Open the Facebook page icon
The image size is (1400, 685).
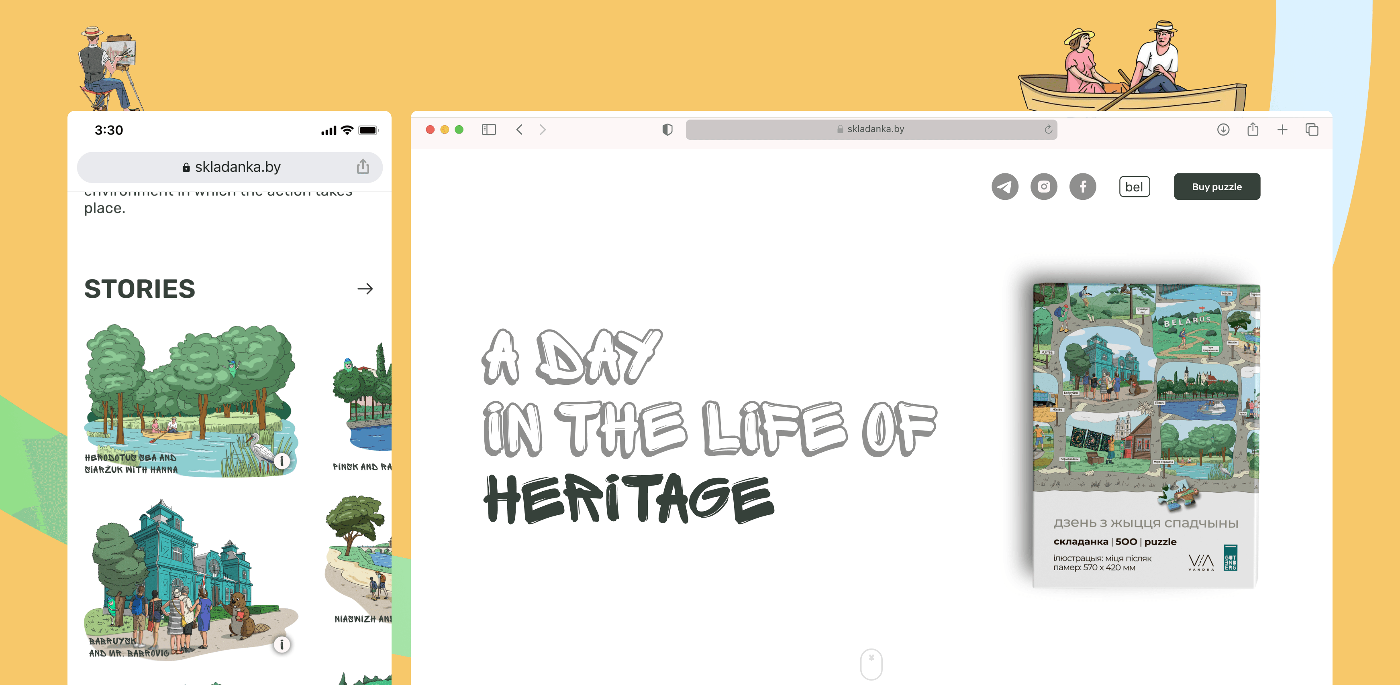tap(1083, 186)
